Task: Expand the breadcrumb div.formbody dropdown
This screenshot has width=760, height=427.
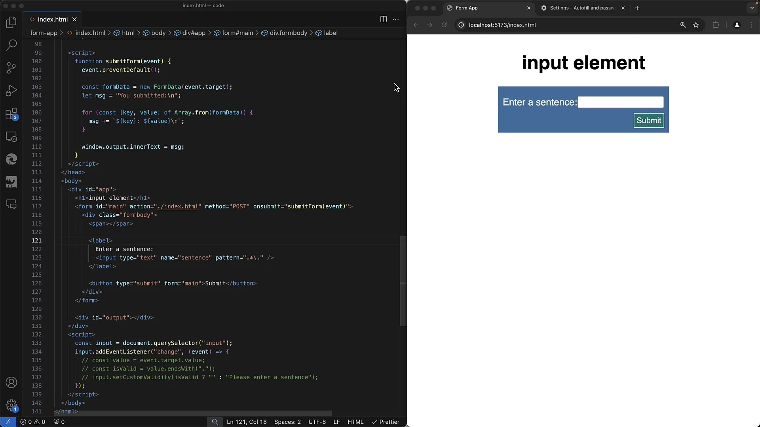Action: [289, 32]
